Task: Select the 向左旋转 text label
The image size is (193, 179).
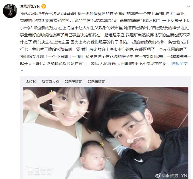Action: pyautogui.click(x=75, y=81)
